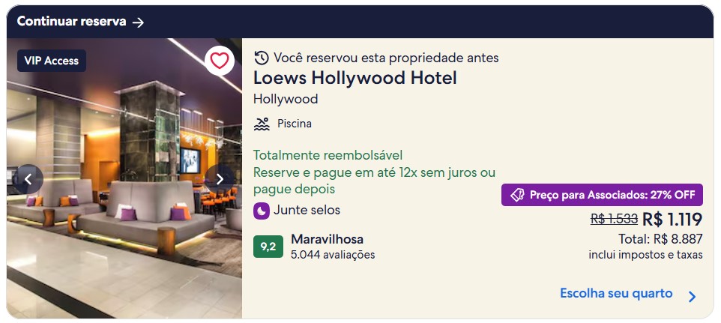Click the purple moon Junte selos icon
The image size is (721, 323).
pos(261,211)
